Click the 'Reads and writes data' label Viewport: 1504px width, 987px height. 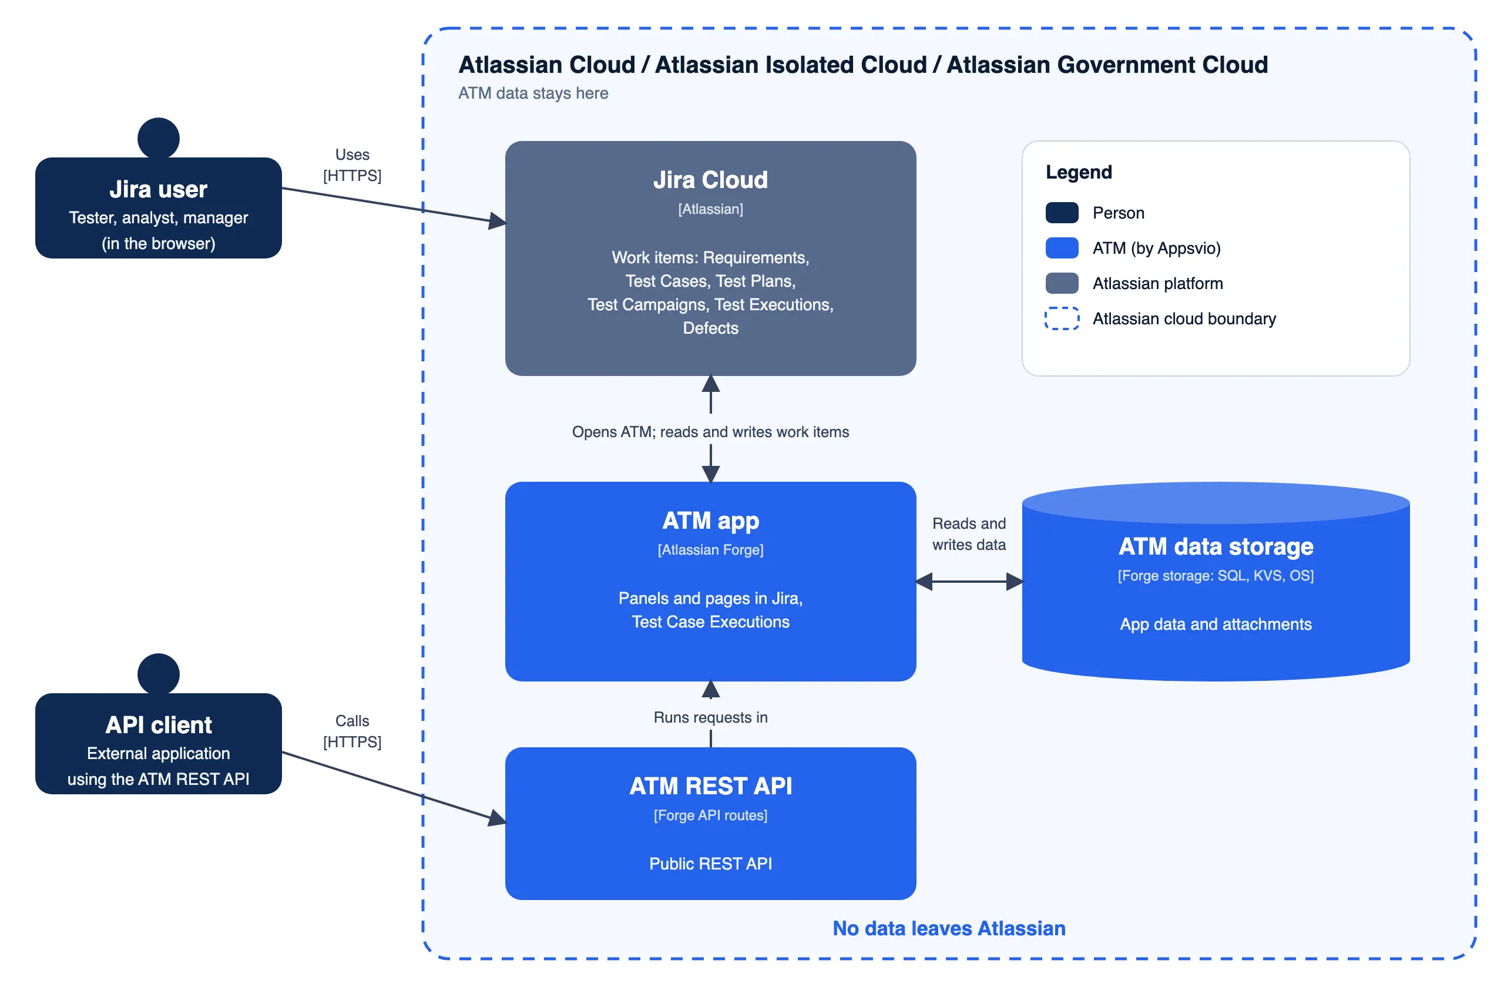969,534
